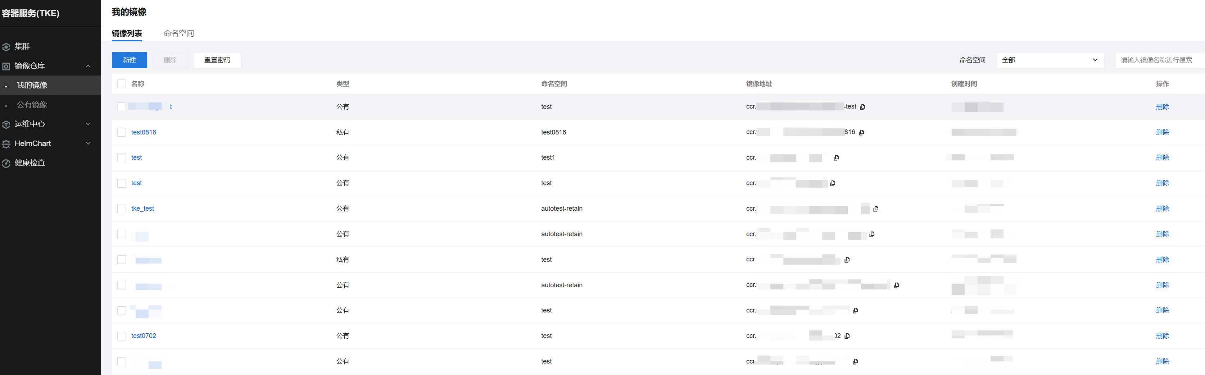This screenshot has height=375, width=1205.
Task: Copy image address of tke_test row
Action: click(x=876, y=209)
